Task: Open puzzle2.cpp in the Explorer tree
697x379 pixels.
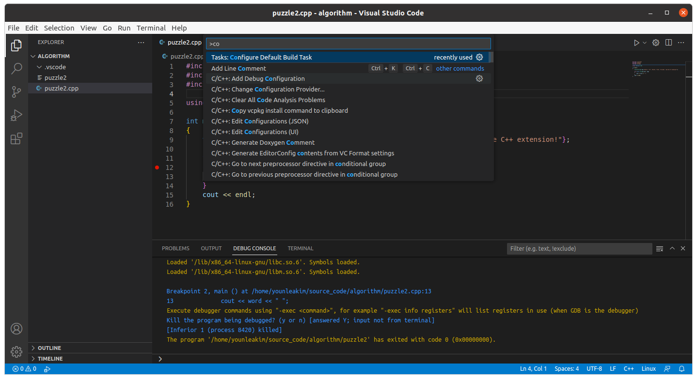Action: [x=90, y=88]
